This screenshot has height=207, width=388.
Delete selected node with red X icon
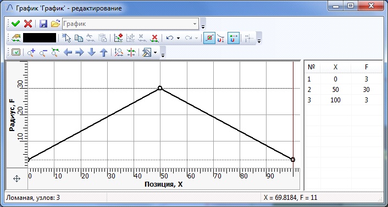tap(154, 38)
